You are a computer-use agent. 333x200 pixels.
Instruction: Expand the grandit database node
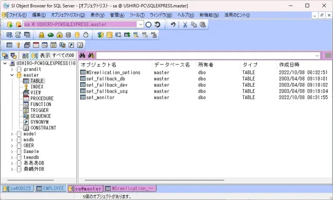click(x=12, y=69)
